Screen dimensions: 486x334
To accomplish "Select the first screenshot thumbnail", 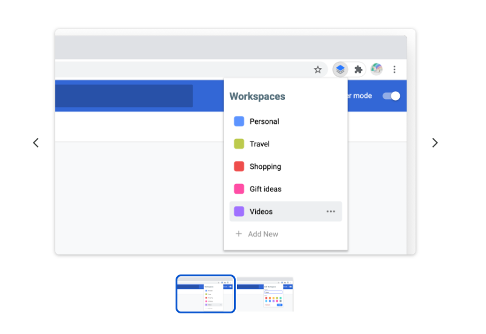I will tap(205, 294).
